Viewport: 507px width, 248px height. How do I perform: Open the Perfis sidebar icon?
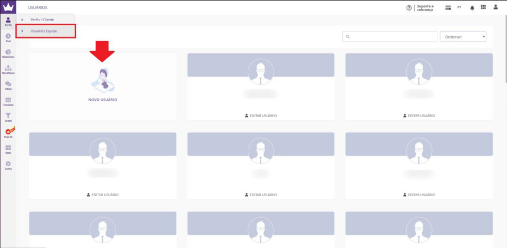coord(8,22)
